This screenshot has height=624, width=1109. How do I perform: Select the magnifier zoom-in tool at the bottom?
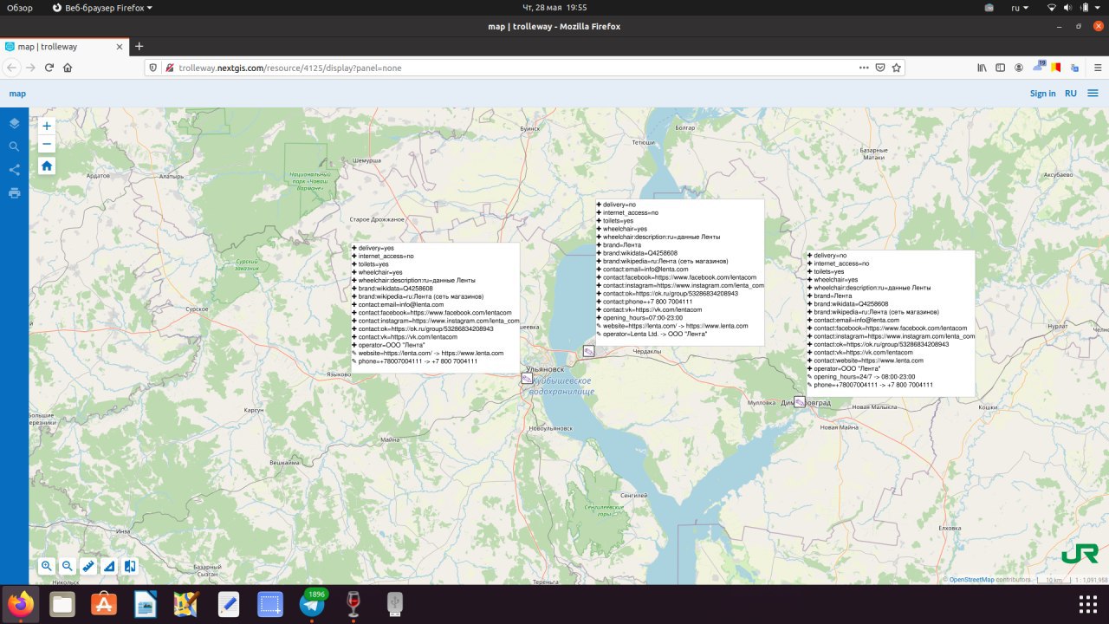(46, 566)
